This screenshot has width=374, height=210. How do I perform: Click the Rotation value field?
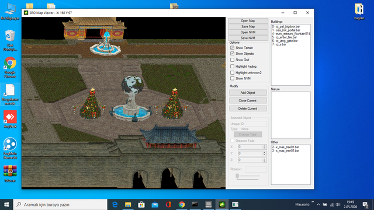point(256,169)
